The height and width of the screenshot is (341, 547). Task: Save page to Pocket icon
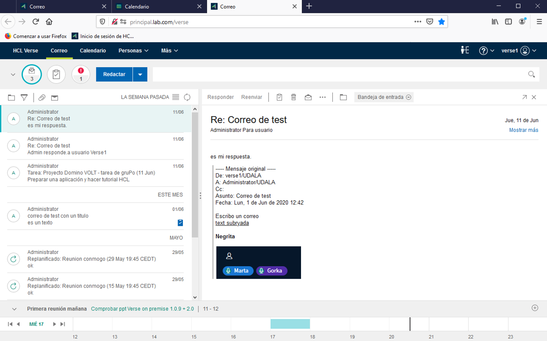coord(430,22)
